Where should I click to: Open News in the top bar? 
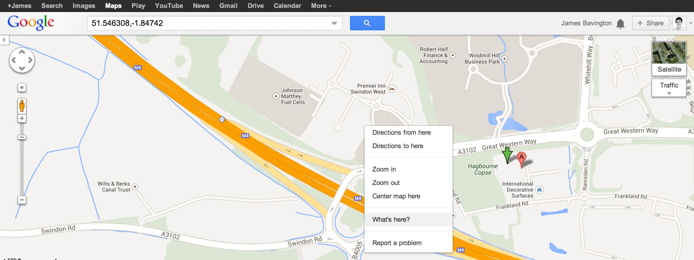click(x=201, y=6)
